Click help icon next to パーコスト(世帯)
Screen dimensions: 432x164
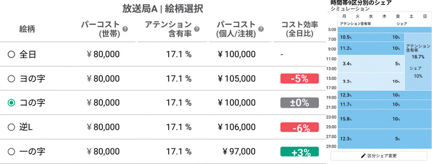[125, 29]
